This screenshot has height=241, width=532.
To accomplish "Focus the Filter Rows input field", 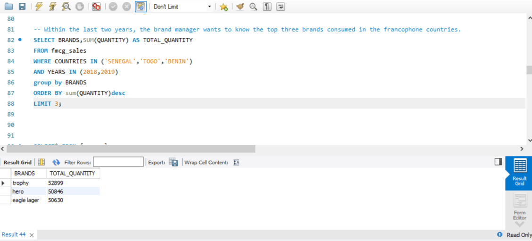I will (x=118, y=162).
